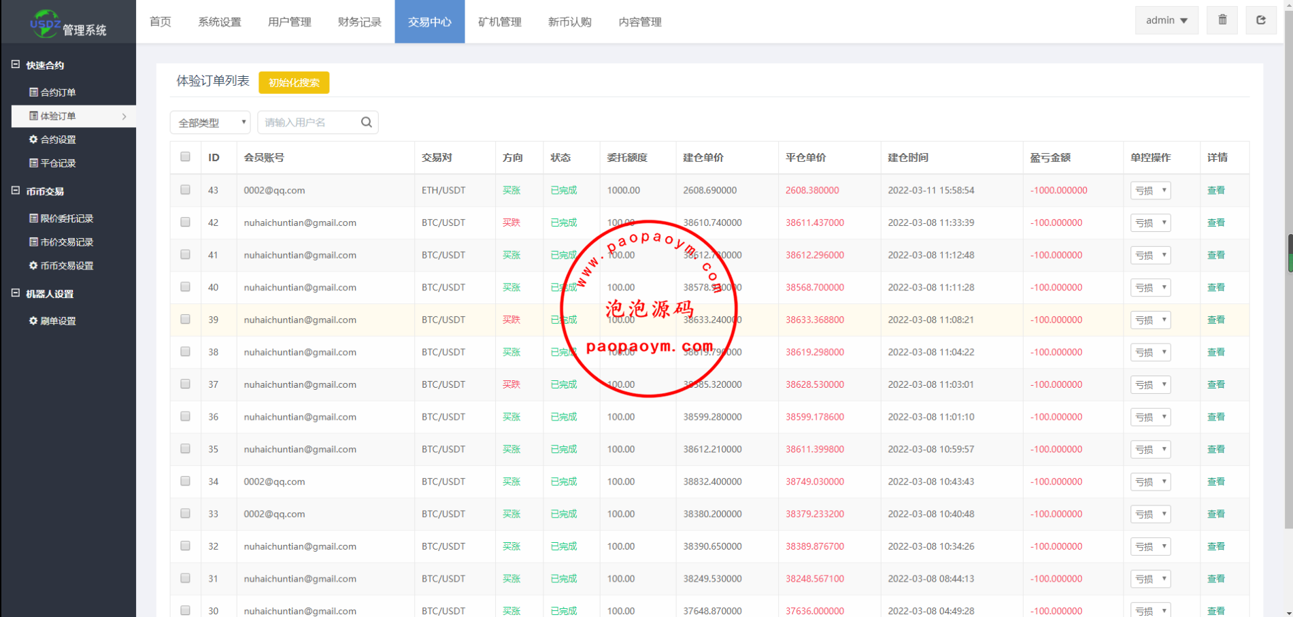Open 亏损 control dropdown for order 42
The width and height of the screenshot is (1293, 617).
point(1150,223)
